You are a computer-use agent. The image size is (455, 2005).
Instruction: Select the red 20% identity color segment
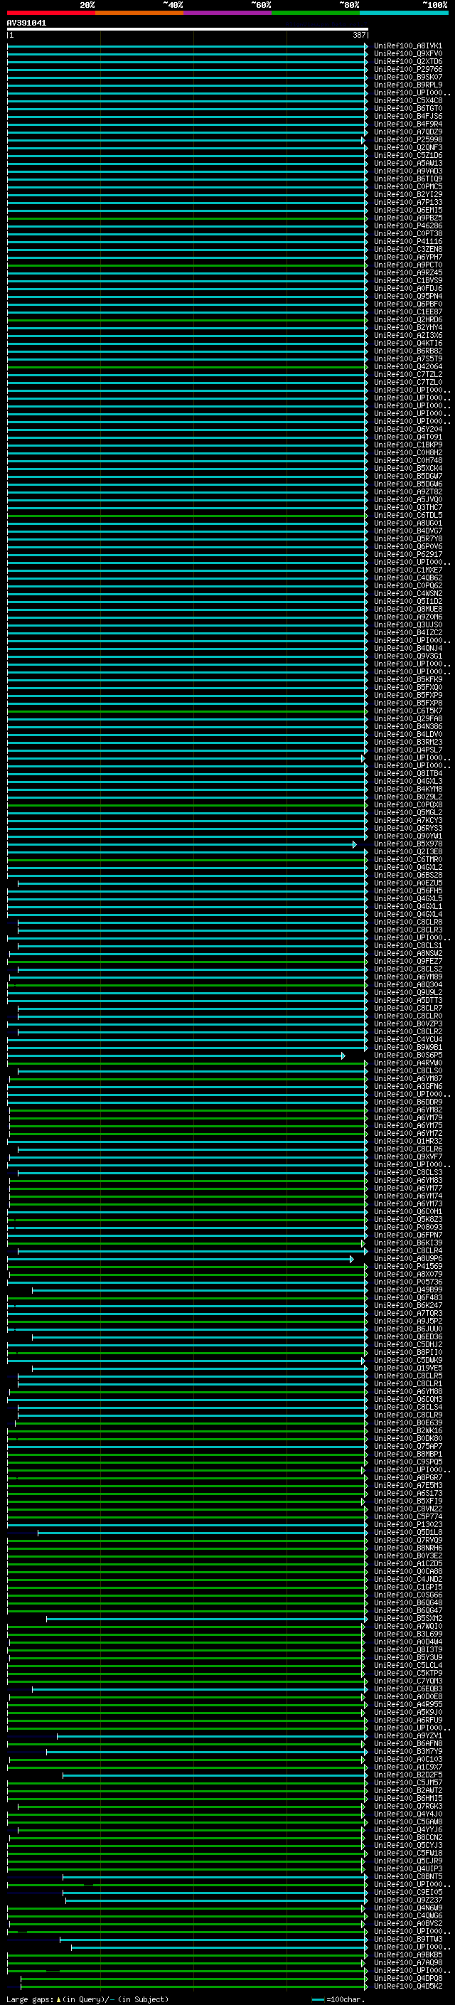coord(50,13)
